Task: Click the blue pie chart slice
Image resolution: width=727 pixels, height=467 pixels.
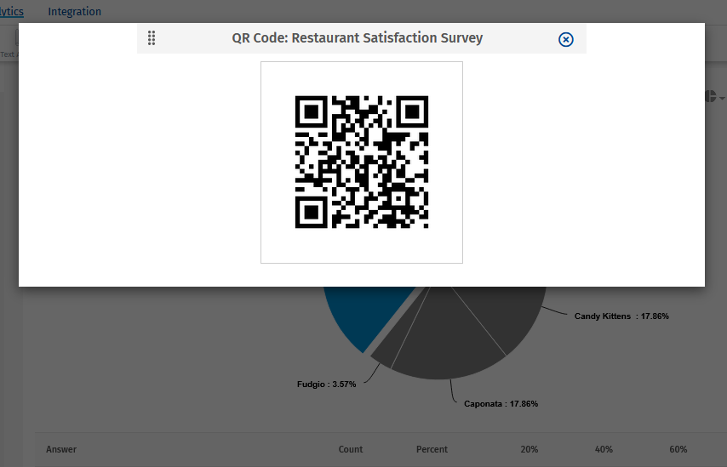Action: pos(365,314)
